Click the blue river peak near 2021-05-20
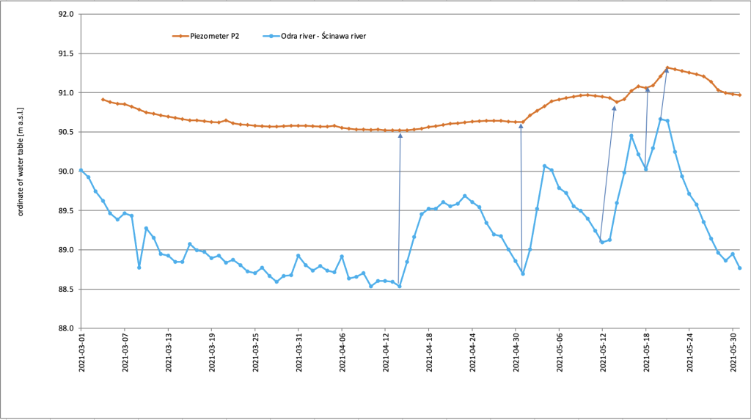This screenshot has height=420, width=751. click(x=661, y=119)
